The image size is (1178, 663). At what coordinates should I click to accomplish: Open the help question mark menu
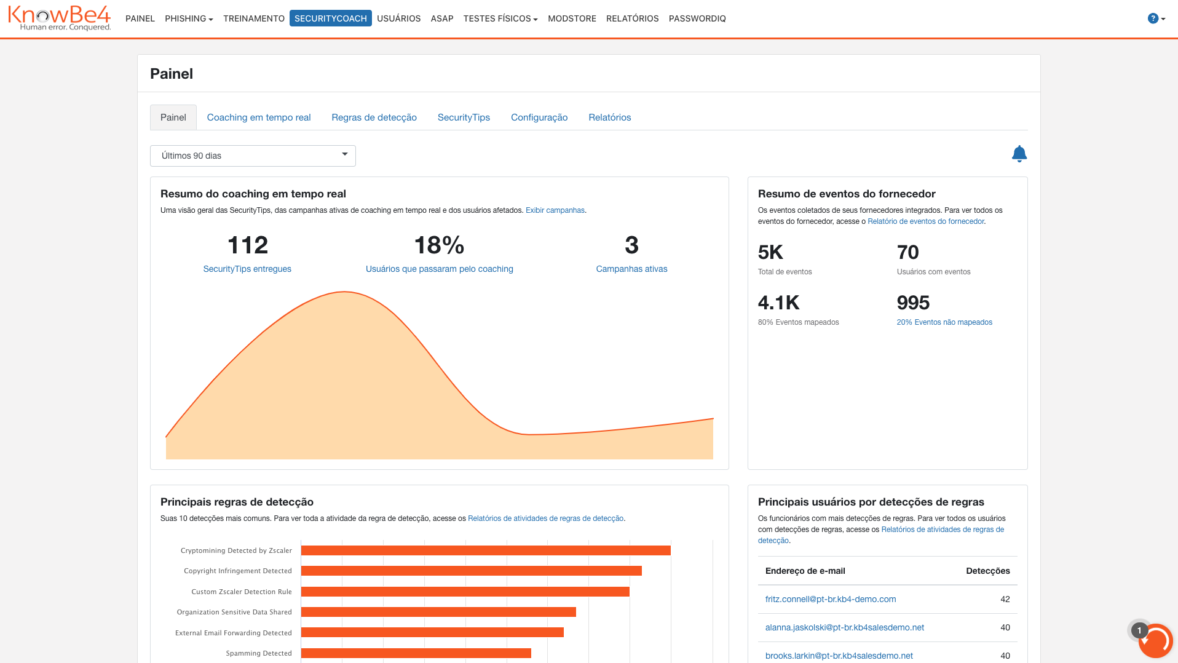tap(1156, 18)
